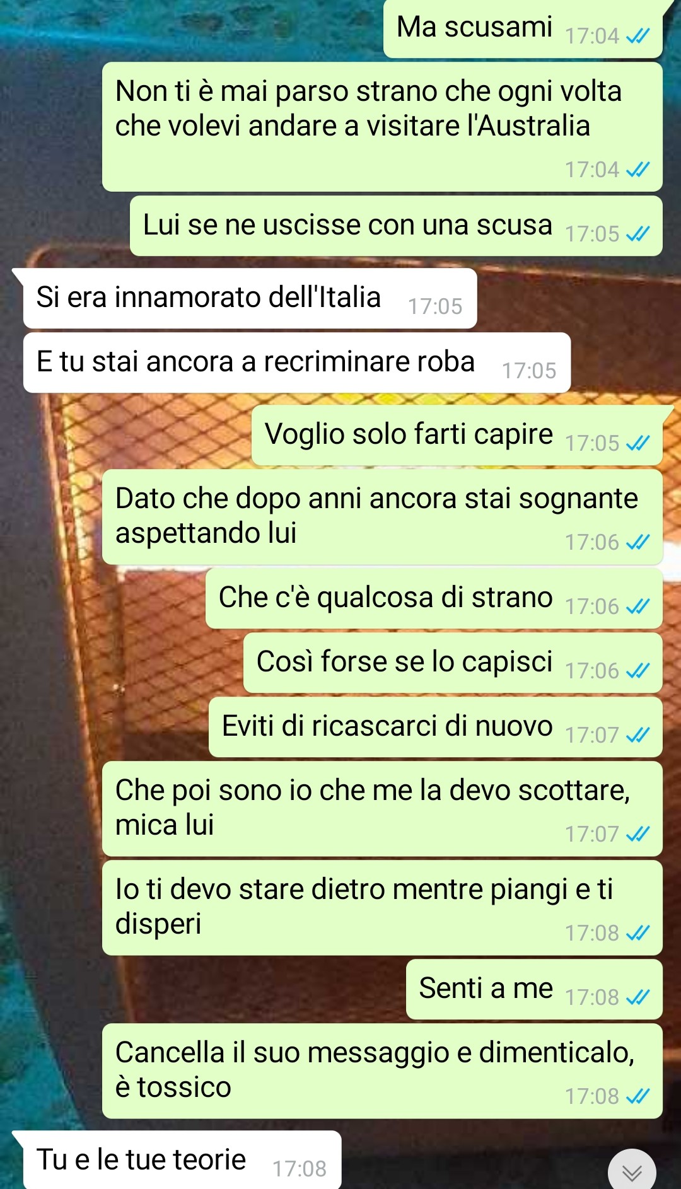Tap the 'E tu stai ancora a recriminare roba' bubble

pyautogui.click(x=297, y=362)
